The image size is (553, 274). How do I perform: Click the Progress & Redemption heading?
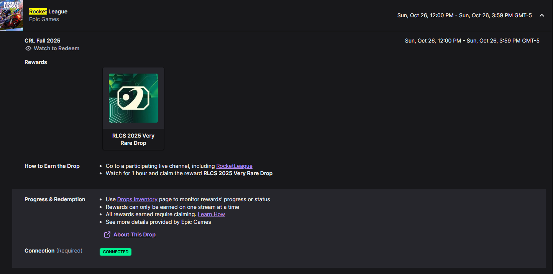(55, 199)
